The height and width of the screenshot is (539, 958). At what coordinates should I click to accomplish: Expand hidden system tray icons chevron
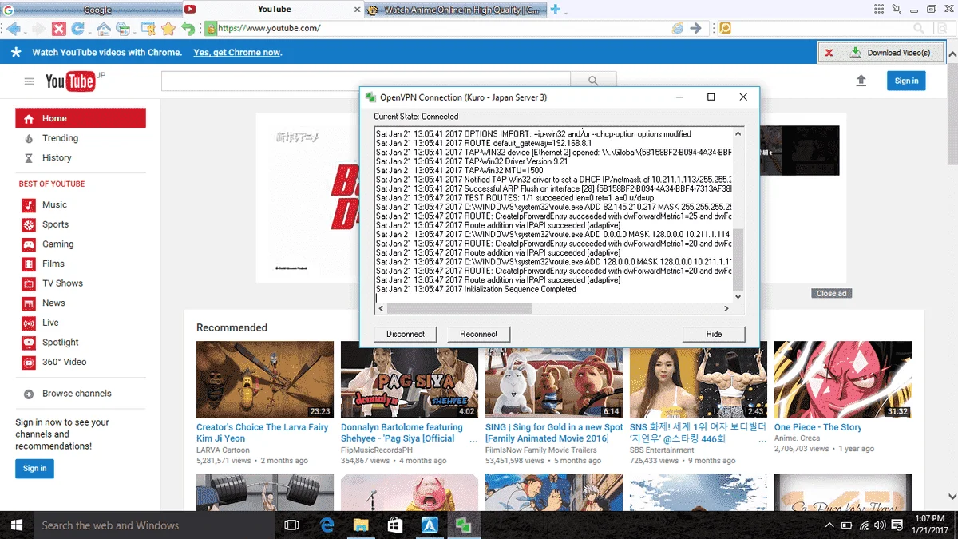pyautogui.click(x=829, y=525)
